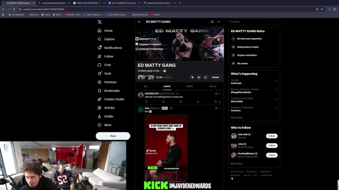Image resolution: width=339 pixels, height=190 pixels.
Task: View analytics on KAYCEE_VVD's post
Action: [198, 102]
